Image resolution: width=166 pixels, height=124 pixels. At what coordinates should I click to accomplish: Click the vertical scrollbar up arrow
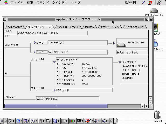(x=150, y=98)
